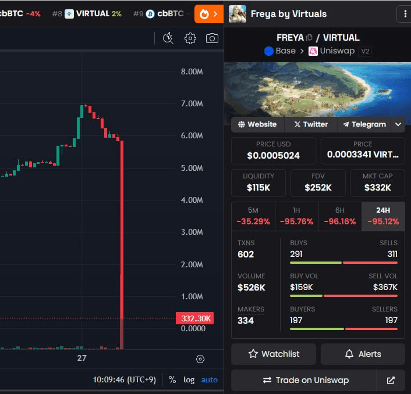Copy the FREYA token address
The height and width of the screenshot is (394, 411).
click(x=309, y=38)
